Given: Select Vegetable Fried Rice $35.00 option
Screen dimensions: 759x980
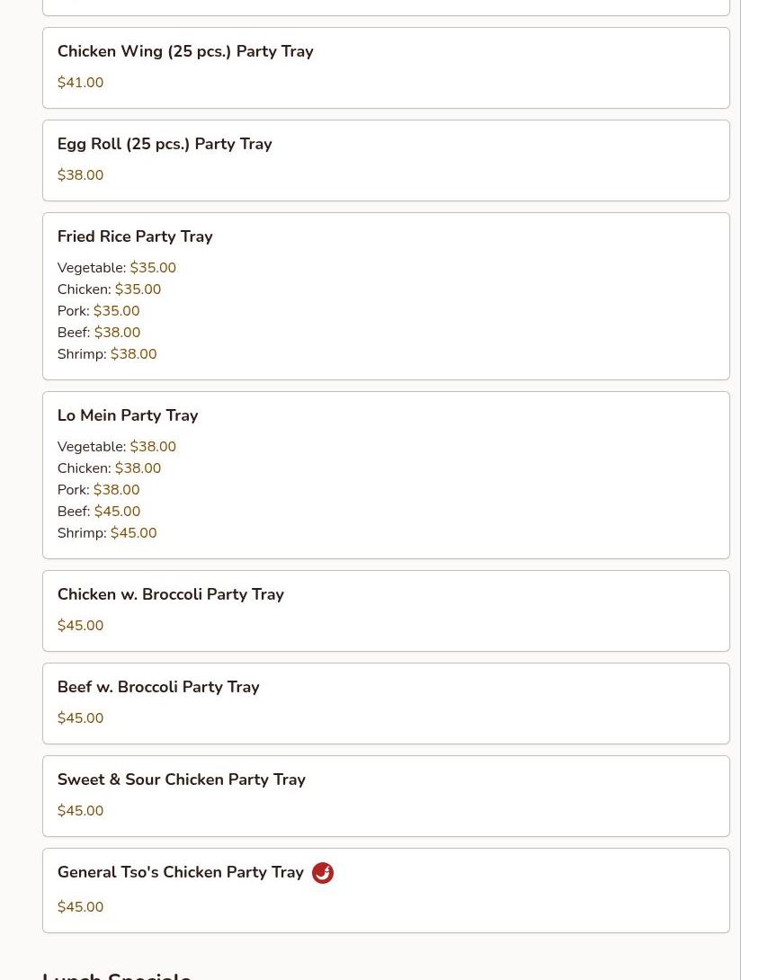Looking at the screenshot, I should point(117,268).
